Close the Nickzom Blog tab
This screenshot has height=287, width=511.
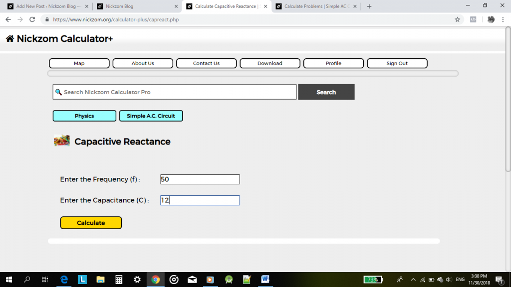point(176,6)
